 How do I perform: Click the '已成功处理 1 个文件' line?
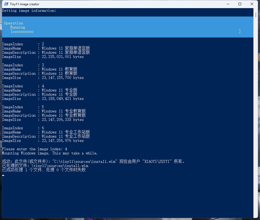(x=44, y=170)
